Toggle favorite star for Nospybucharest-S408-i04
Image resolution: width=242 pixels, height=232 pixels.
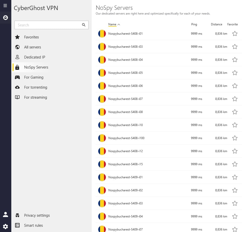pyautogui.click(x=235, y=60)
